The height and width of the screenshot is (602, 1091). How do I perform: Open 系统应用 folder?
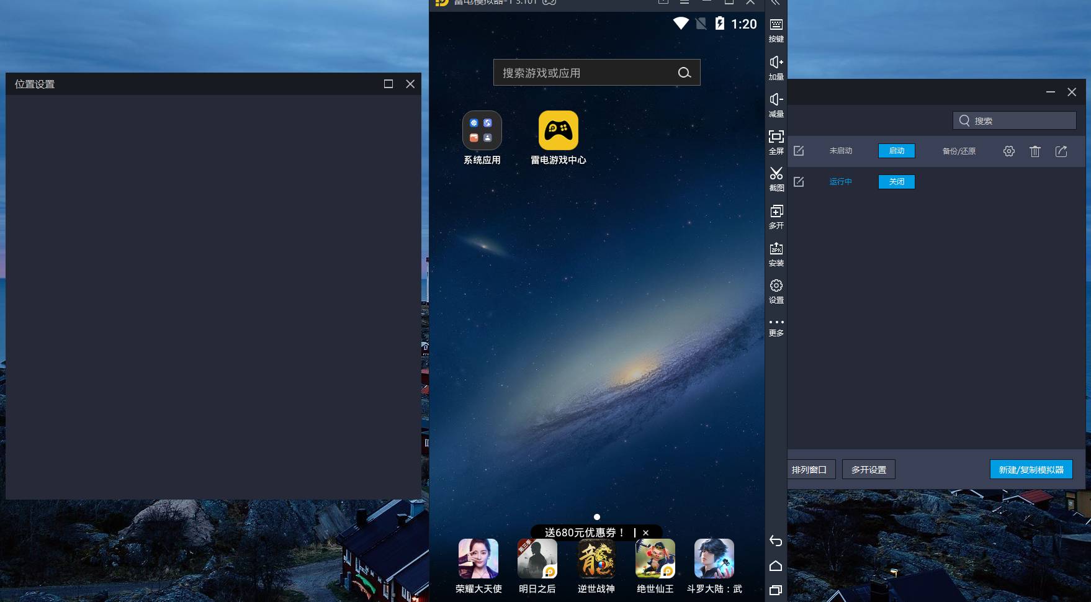[x=482, y=138]
